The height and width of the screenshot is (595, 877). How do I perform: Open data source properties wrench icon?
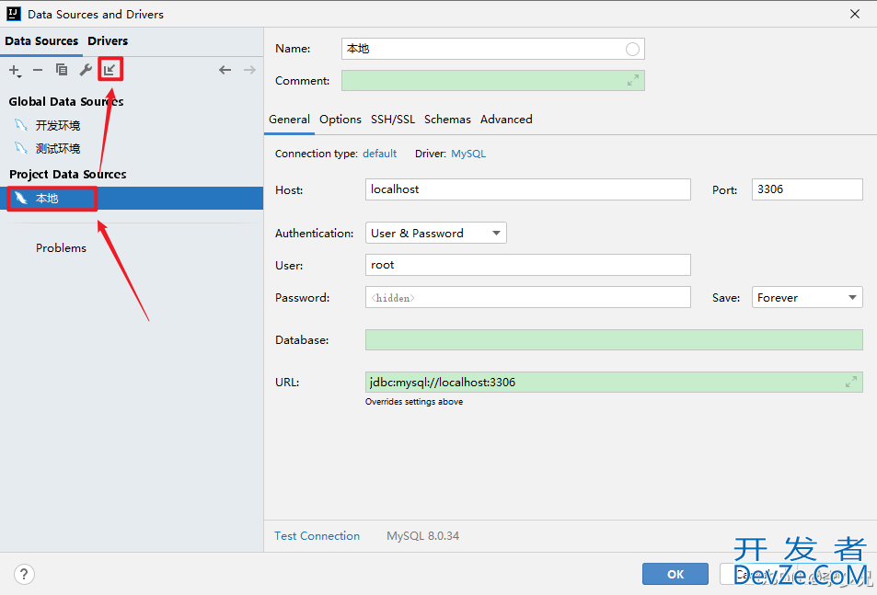tap(86, 70)
